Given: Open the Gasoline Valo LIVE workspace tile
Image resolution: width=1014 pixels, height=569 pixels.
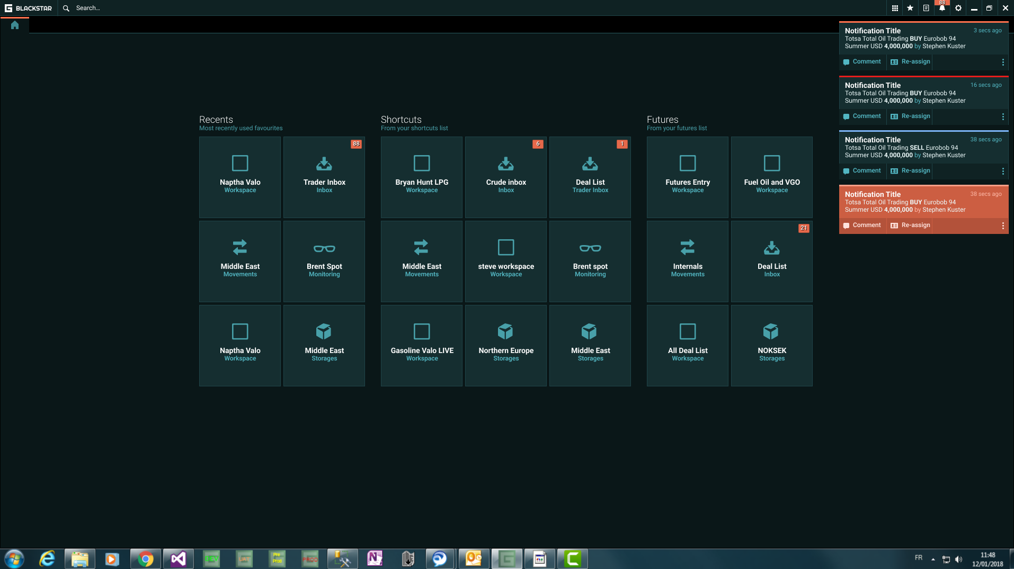Looking at the screenshot, I should pos(422,345).
